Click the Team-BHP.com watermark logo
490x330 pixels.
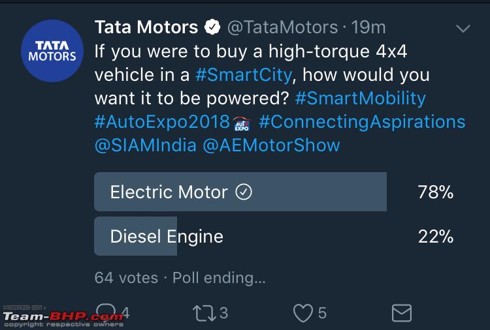(x=63, y=316)
